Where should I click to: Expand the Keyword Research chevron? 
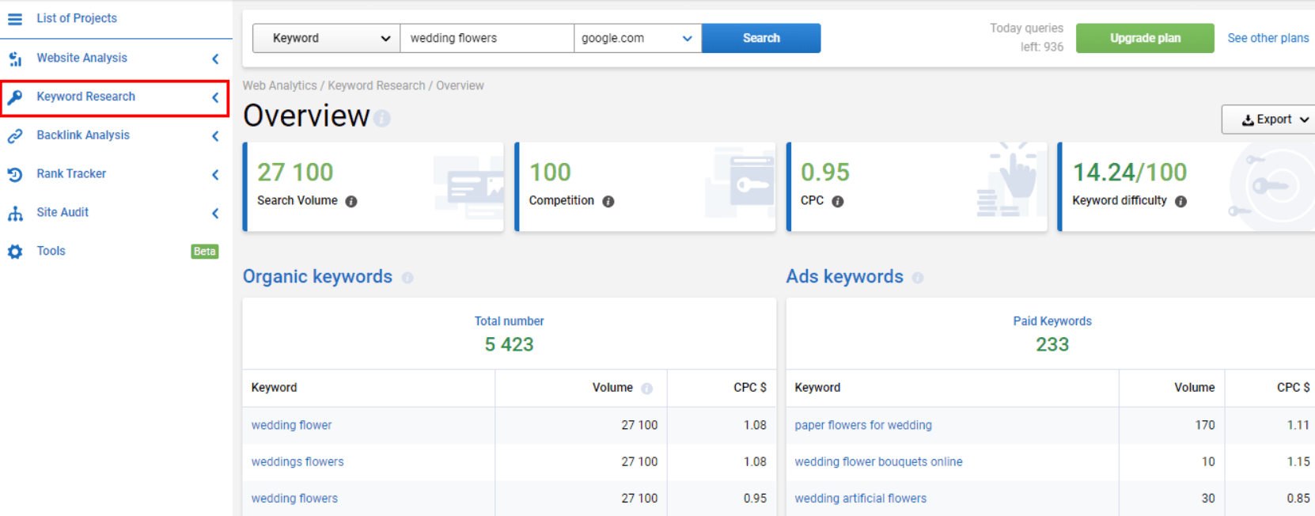[x=215, y=97]
